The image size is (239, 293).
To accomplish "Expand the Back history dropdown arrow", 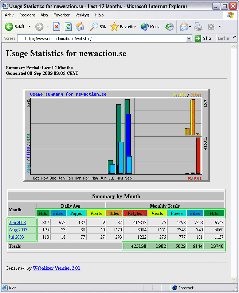I will (x=29, y=27).
